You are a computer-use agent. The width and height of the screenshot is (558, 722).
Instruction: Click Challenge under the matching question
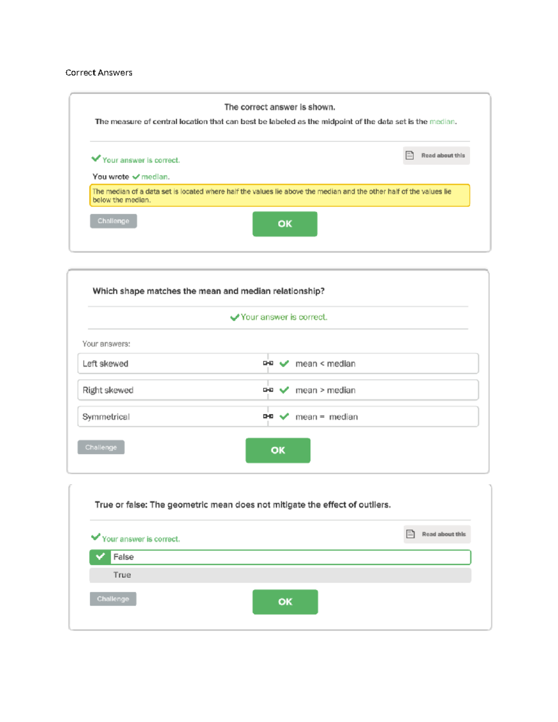coord(101,447)
